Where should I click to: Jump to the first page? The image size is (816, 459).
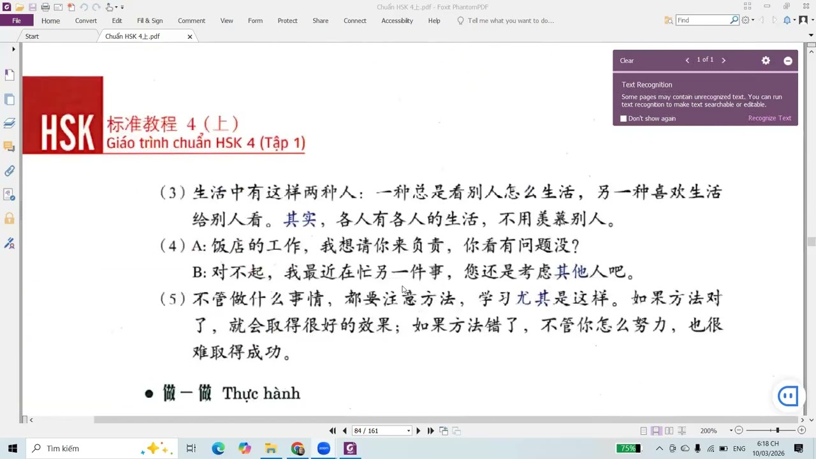tap(332, 431)
